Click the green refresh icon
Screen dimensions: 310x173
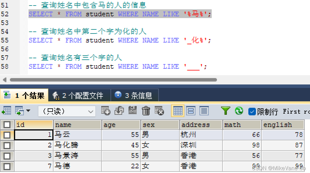click(x=239, y=111)
